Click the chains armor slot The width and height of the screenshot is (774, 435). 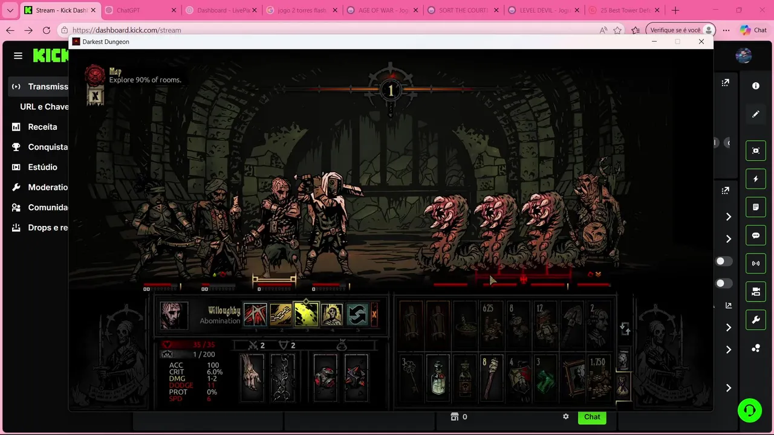click(x=282, y=377)
